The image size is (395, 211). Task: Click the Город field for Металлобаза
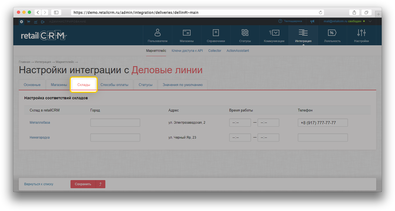pyautogui.click(x=115, y=123)
